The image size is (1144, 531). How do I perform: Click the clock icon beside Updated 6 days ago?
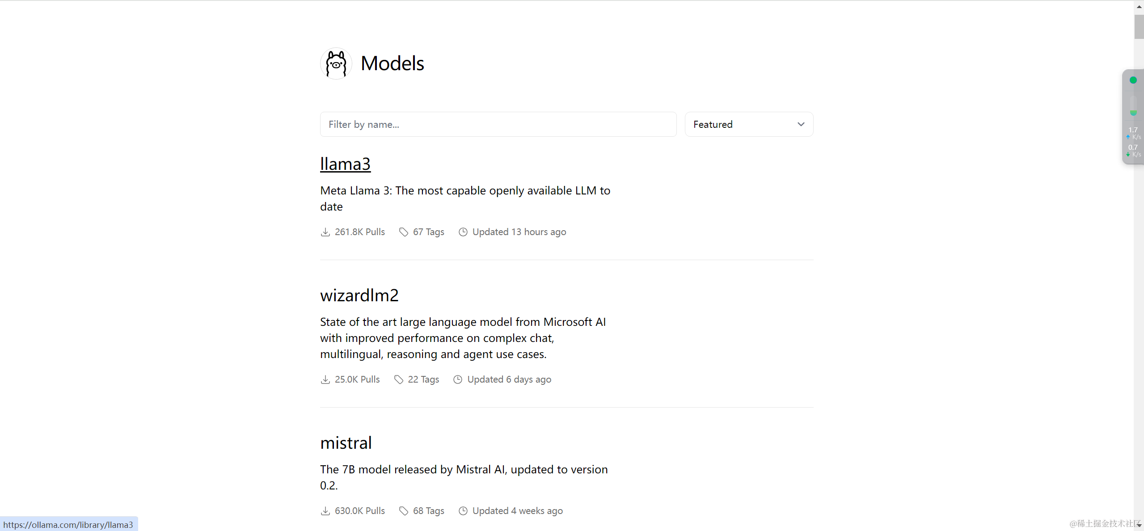click(x=458, y=379)
